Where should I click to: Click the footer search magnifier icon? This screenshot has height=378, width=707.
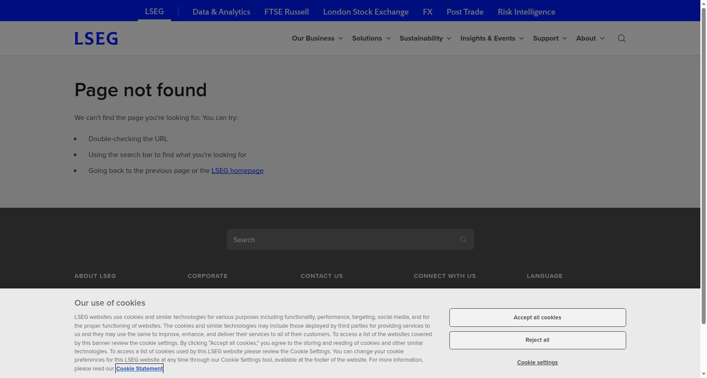tap(463, 240)
